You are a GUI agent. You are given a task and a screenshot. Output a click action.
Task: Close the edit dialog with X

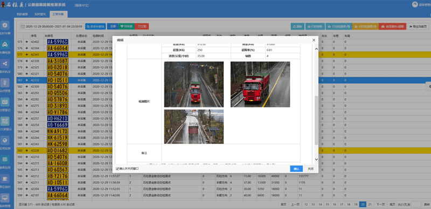pos(314,40)
